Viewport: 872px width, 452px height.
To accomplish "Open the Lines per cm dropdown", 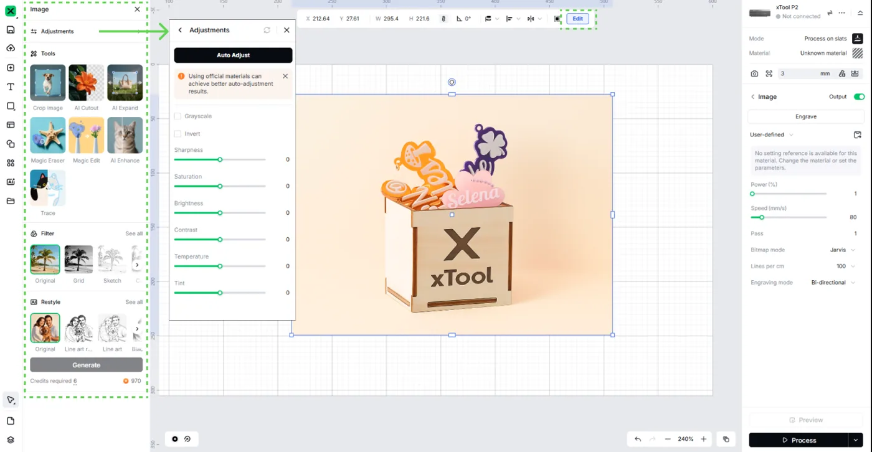I will coord(846,266).
